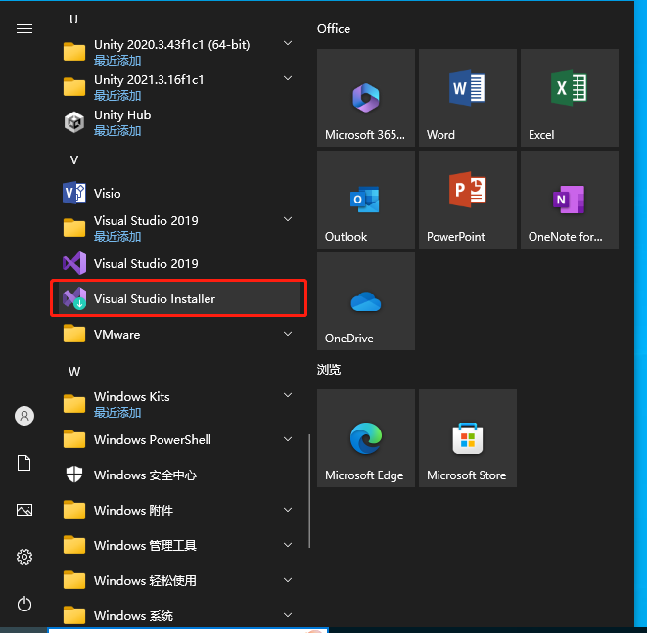This screenshot has height=633, width=647.
Task: Expand Windows 轻松使用 chevron
Action: tap(288, 580)
